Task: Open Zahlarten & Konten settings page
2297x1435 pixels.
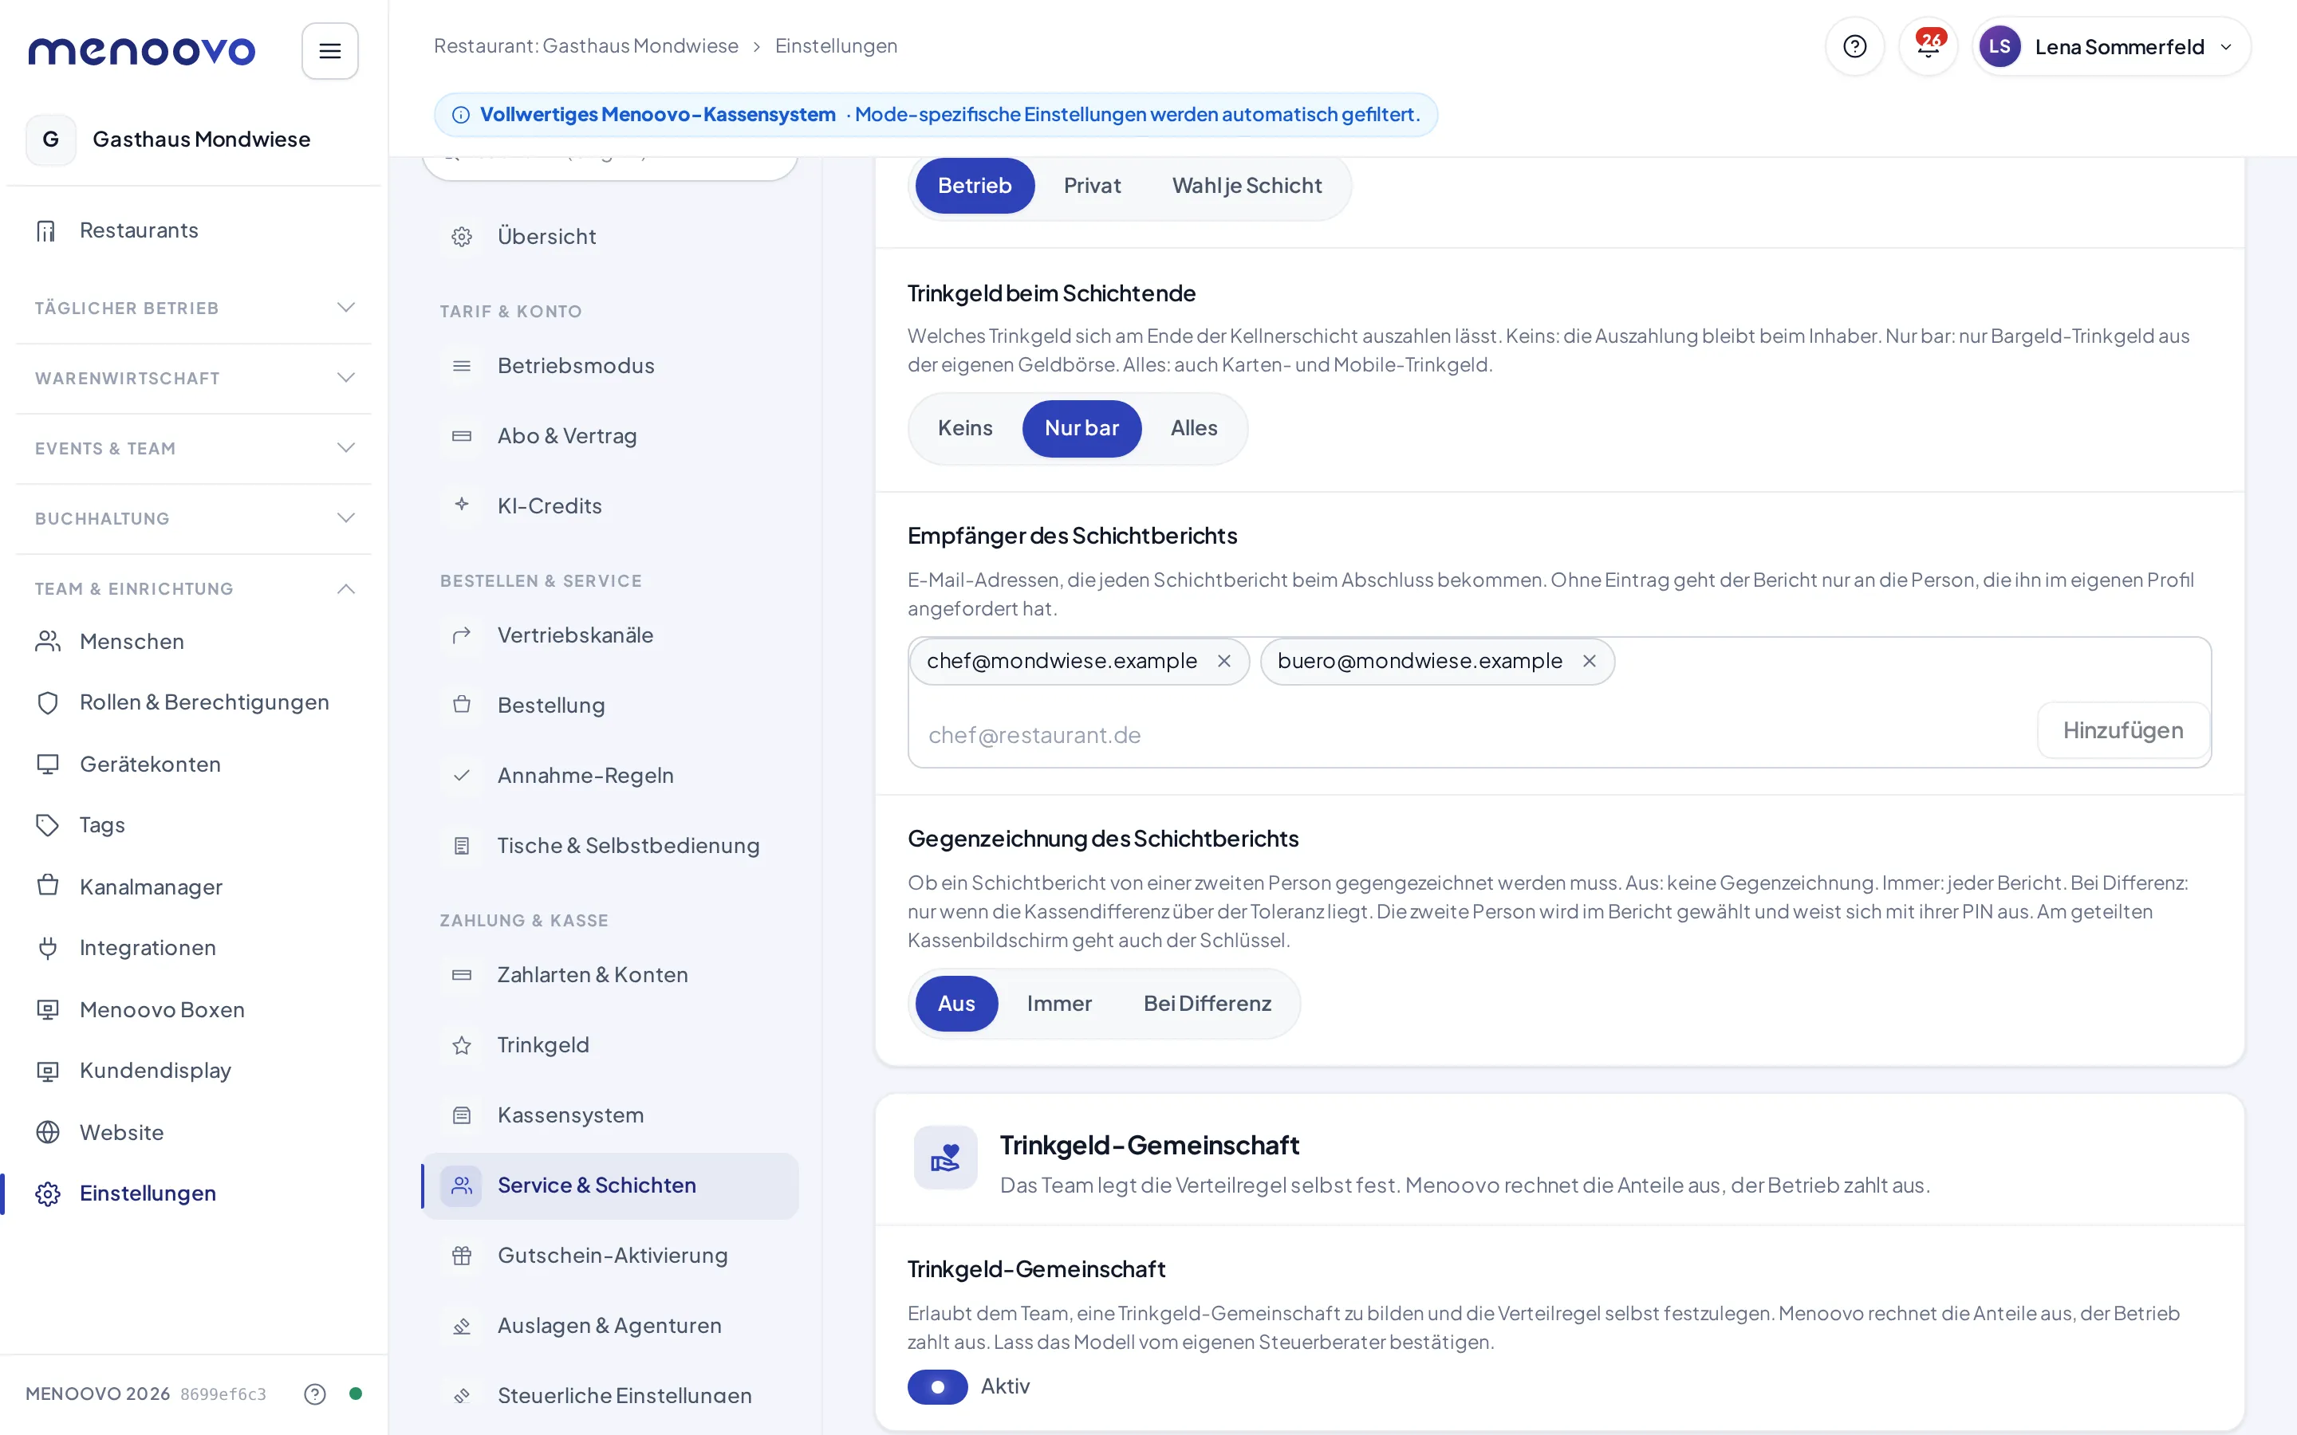Action: 609,975
